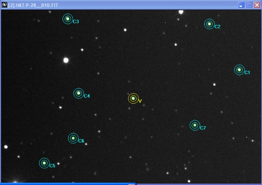Click the bright star on far left edge
The width and height of the screenshot is (262, 185).
(6, 147)
